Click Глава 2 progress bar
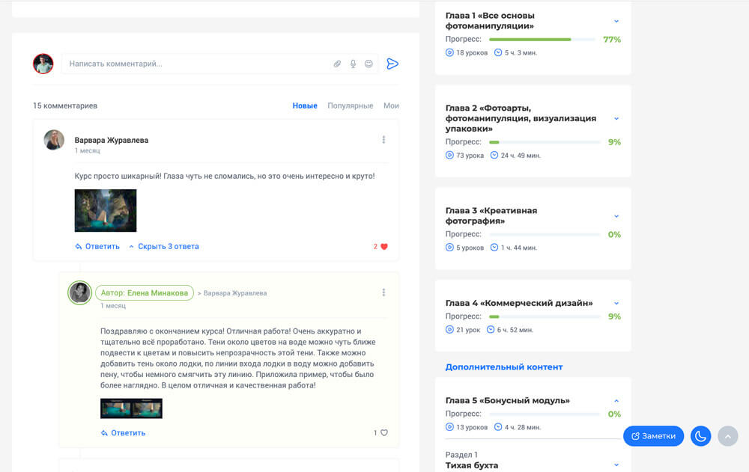The image size is (749, 472). click(545, 142)
